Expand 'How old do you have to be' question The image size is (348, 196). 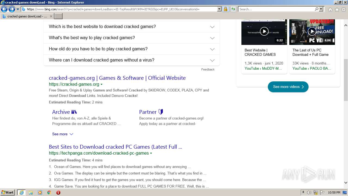[x=132, y=49]
